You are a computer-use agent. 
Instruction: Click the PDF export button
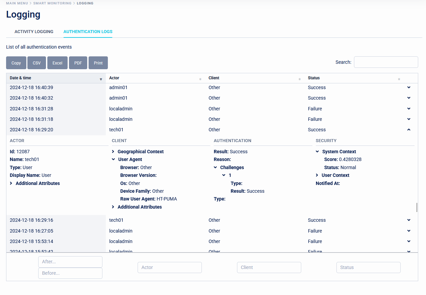click(78, 63)
